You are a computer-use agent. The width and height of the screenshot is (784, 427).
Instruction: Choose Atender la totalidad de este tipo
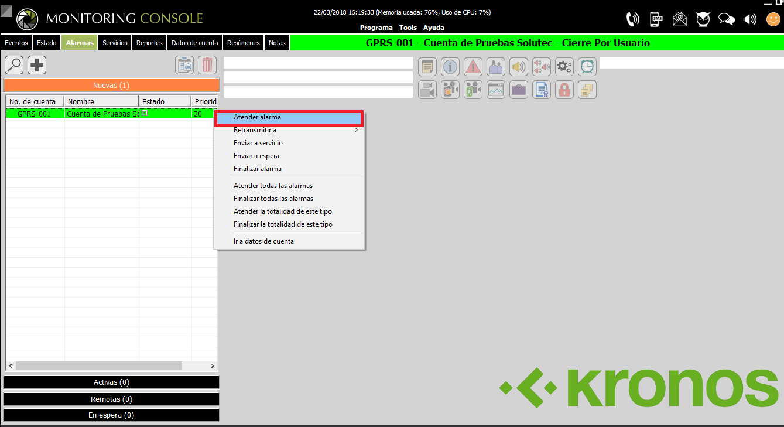289,211
